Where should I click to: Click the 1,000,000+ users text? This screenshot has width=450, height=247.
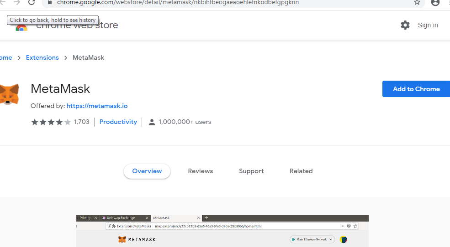(185, 122)
